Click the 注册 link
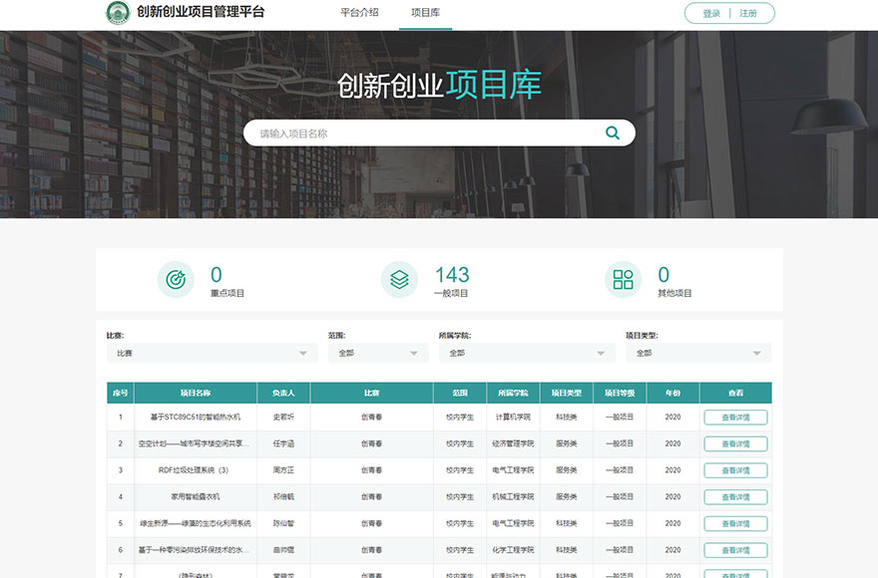This screenshot has height=578, width=878. pyautogui.click(x=748, y=13)
